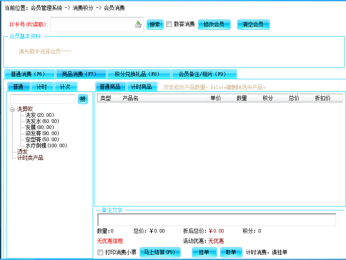346x260 pixels.
Task: Click the 搜索 button next to card field
Action: point(155,24)
